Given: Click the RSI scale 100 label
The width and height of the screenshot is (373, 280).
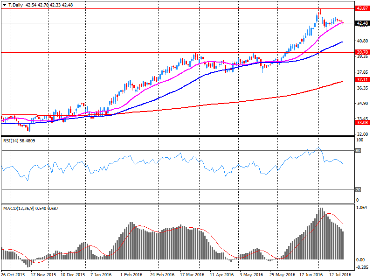Looking at the screenshot, I should (x=359, y=140).
